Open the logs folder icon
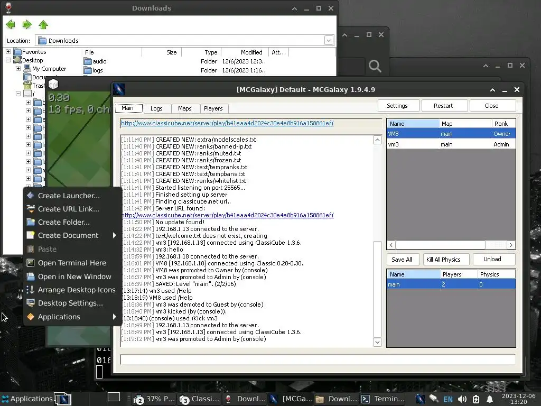 point(88,70)
